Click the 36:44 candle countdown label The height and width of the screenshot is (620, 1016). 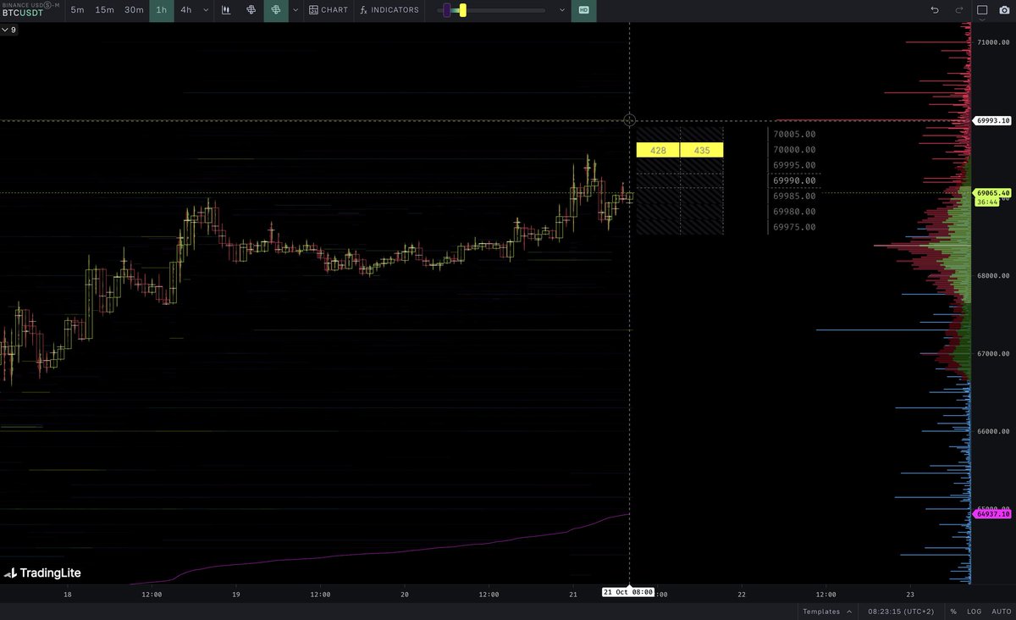(986, 202)
